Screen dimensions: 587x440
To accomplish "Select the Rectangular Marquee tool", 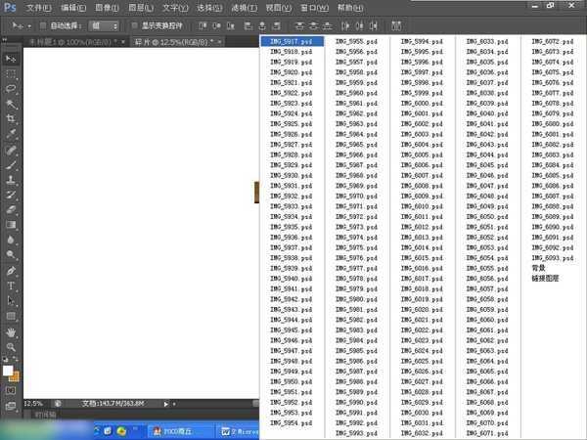I will point(12,73).
